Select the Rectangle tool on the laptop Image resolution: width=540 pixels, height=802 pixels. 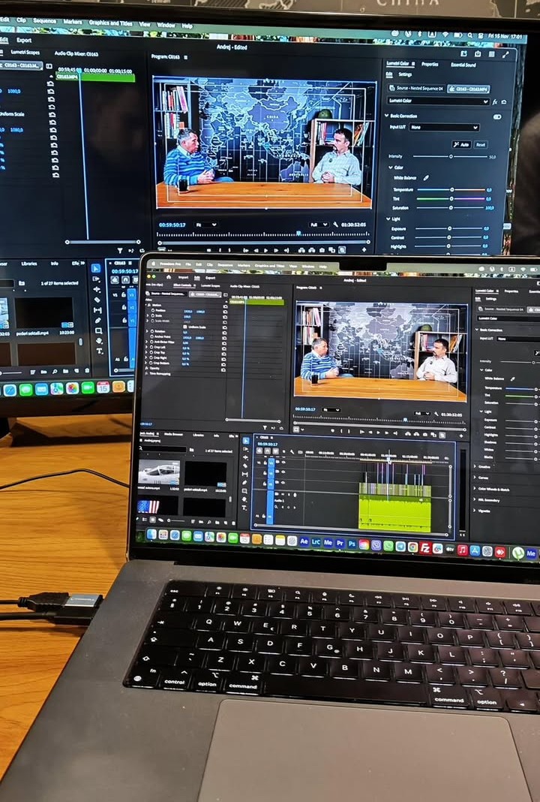244,491
